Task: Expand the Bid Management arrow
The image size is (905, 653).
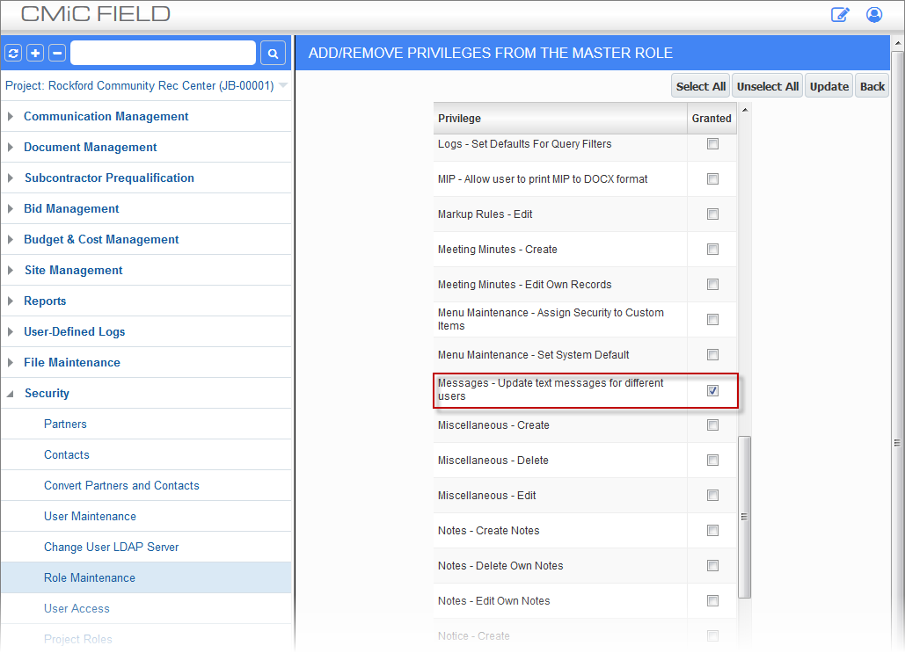Action: tap(11, 209)
